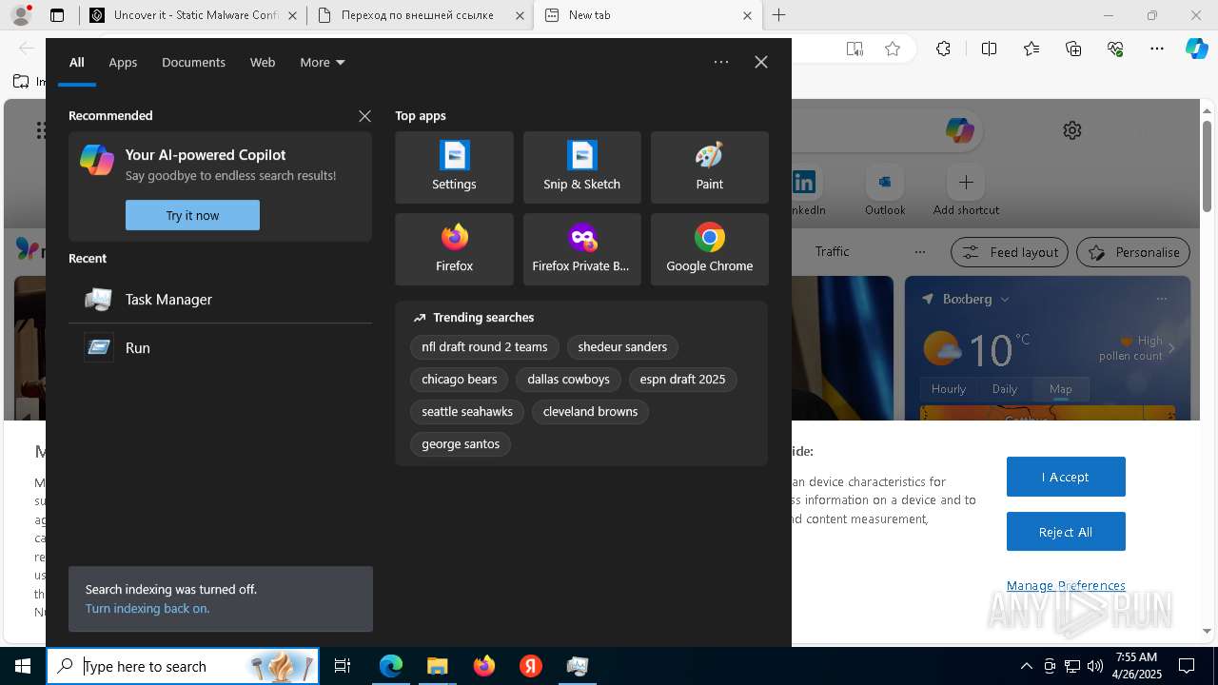
Task: Open new tab page settings gear
Action: pos(1072,130)
